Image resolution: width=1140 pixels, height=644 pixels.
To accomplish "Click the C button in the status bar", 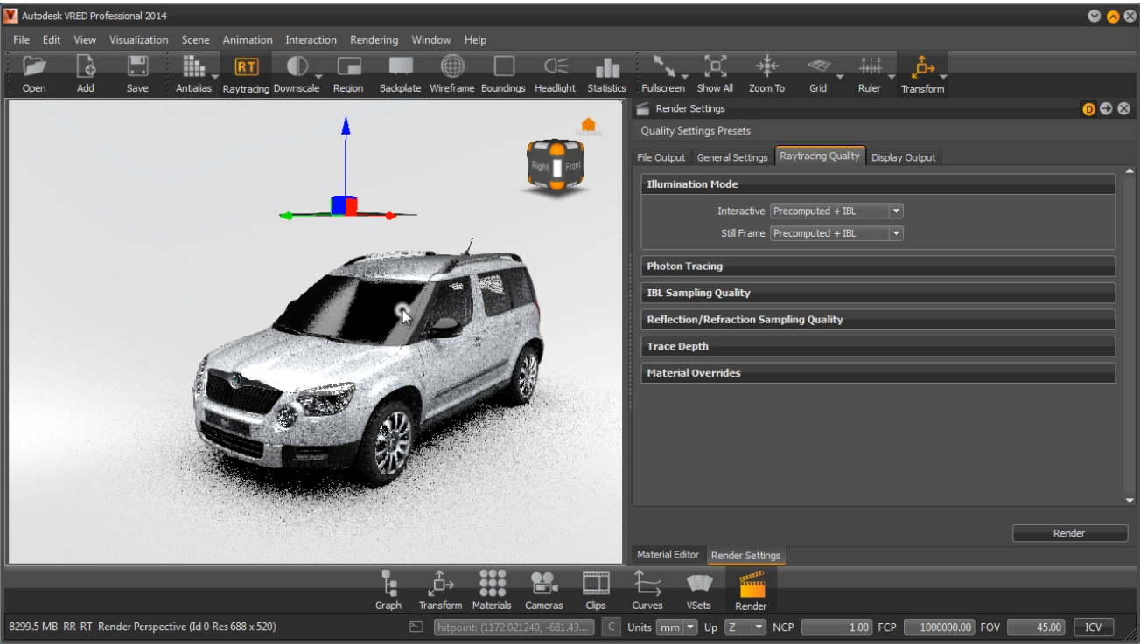I will coord(612,627).
